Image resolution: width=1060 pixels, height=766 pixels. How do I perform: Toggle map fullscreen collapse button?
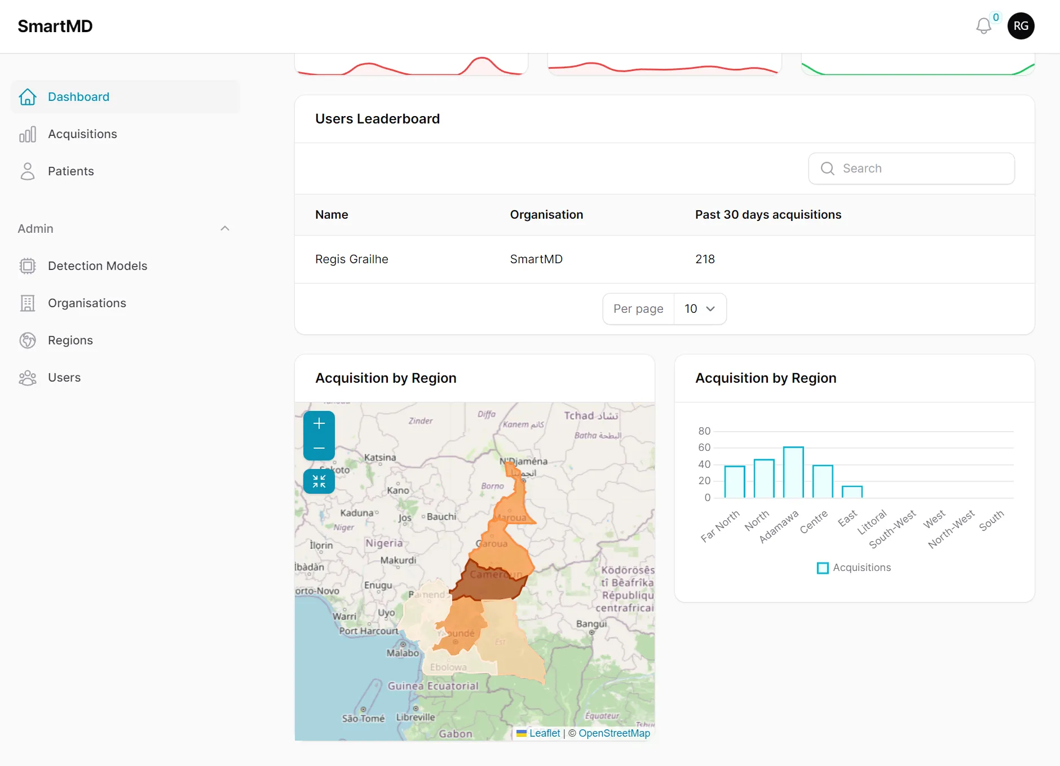(319, 481)
